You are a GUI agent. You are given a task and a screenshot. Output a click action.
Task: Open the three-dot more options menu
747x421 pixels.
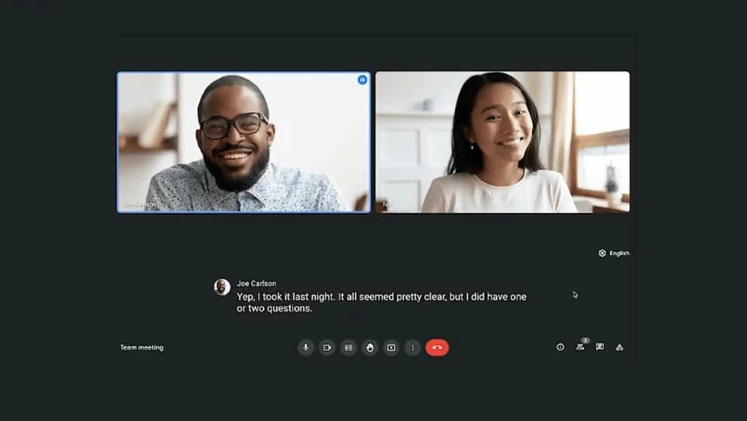tap(412, 348)
